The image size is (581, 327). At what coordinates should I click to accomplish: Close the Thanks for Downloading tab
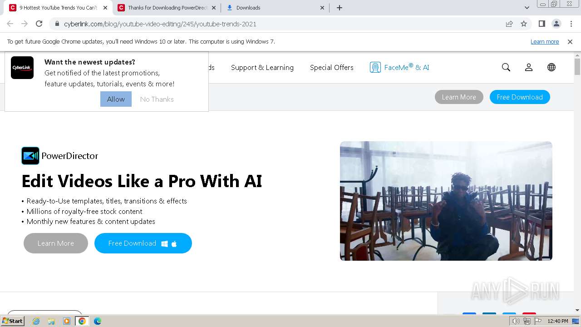(214, 8)
